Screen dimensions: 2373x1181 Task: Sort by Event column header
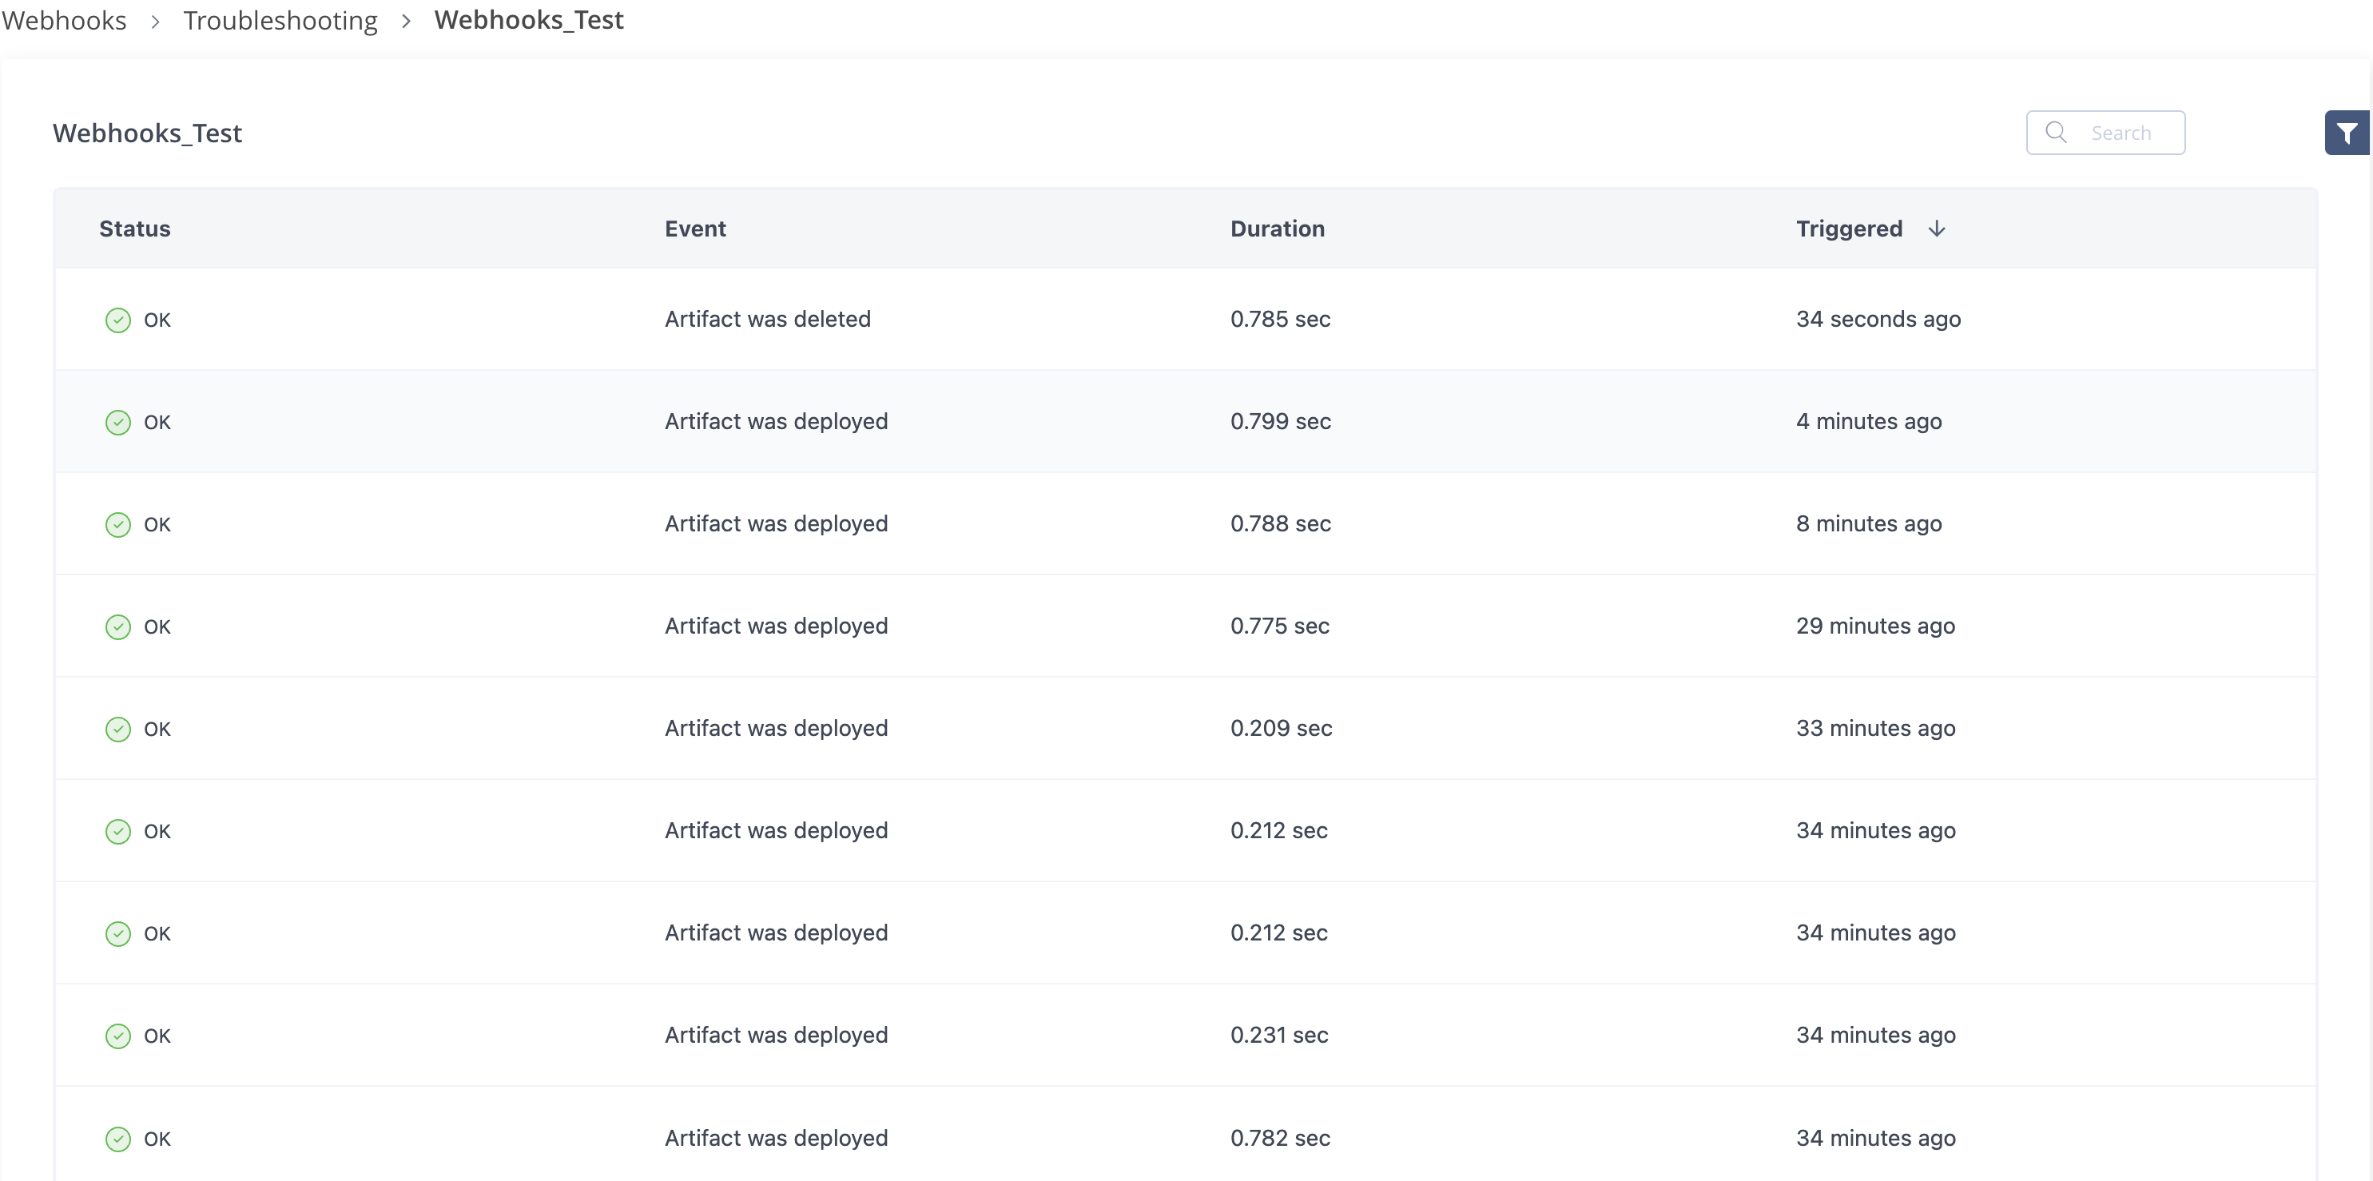coord(694,229)
